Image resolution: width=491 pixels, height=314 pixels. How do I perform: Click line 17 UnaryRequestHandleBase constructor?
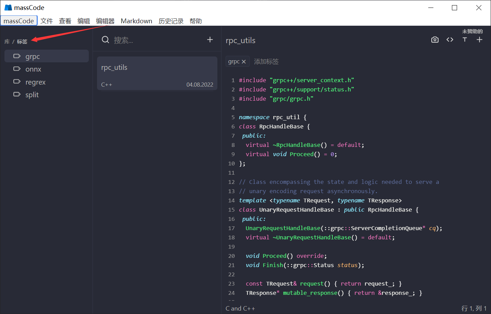(344, 228)
